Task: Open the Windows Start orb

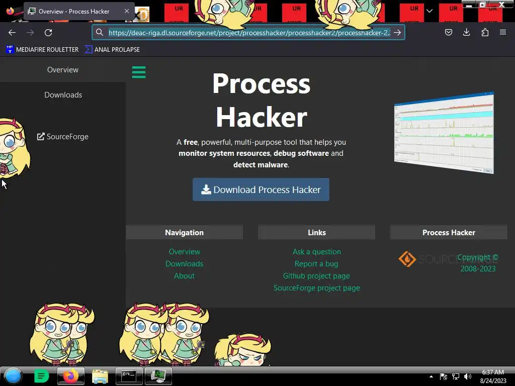Action: click(x=13, y=376)
